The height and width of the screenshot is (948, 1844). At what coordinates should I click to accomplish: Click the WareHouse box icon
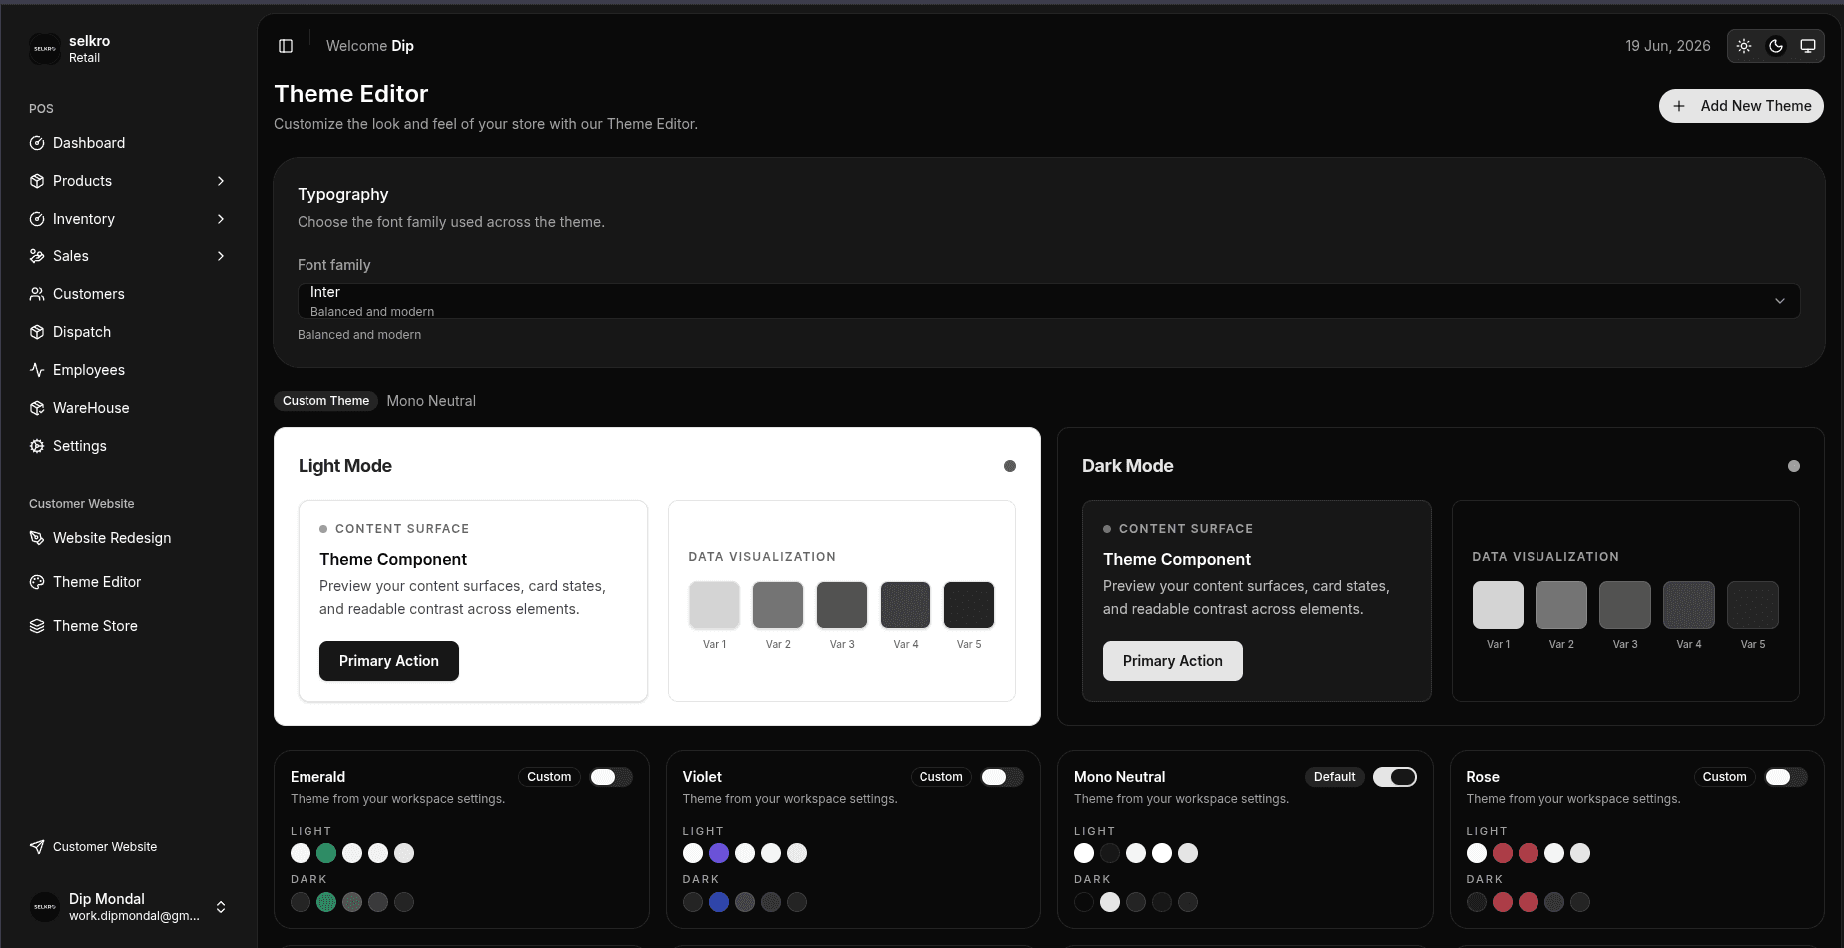(37, 408)
